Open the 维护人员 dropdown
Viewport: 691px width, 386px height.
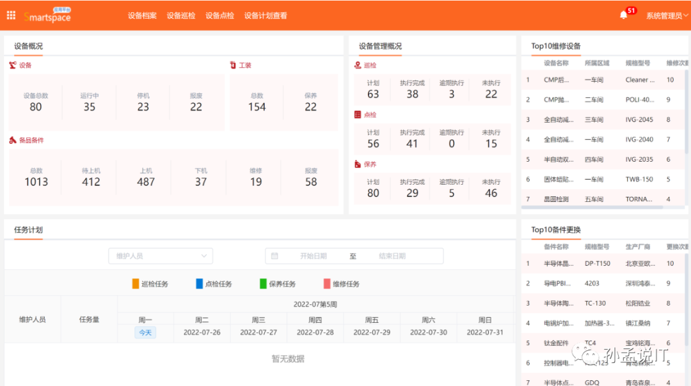(160, 256)
